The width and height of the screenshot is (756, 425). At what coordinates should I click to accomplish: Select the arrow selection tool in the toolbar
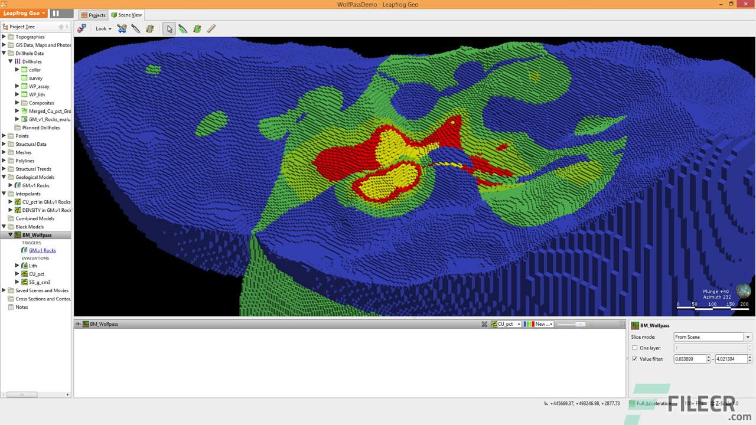point(169,28)
